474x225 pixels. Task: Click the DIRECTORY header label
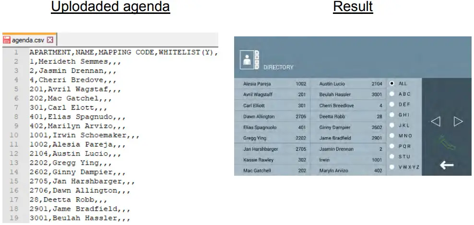278,67
